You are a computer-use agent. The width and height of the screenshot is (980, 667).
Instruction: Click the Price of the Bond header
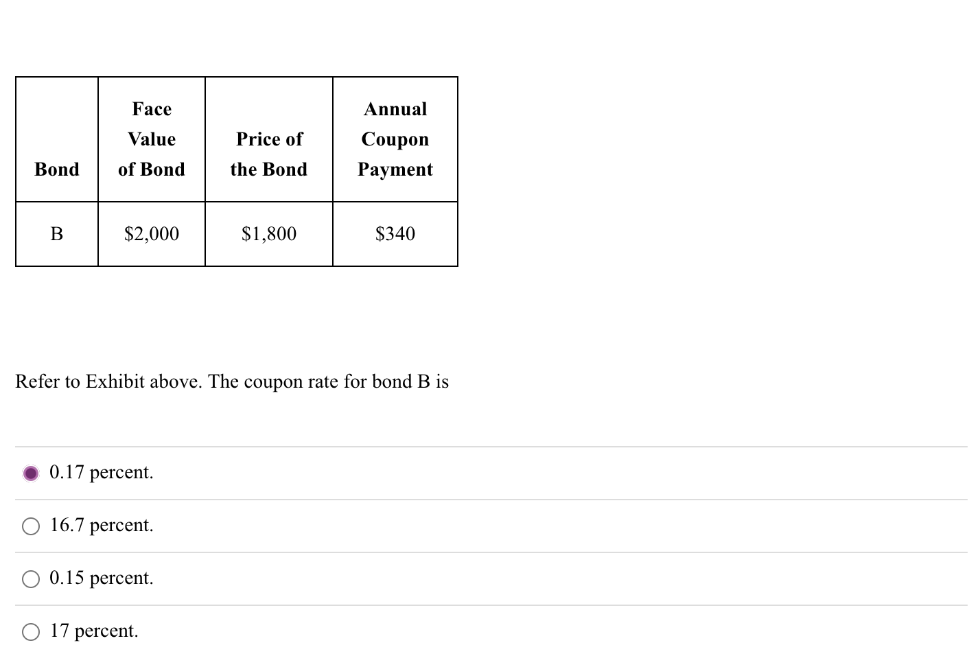(268, 154)
